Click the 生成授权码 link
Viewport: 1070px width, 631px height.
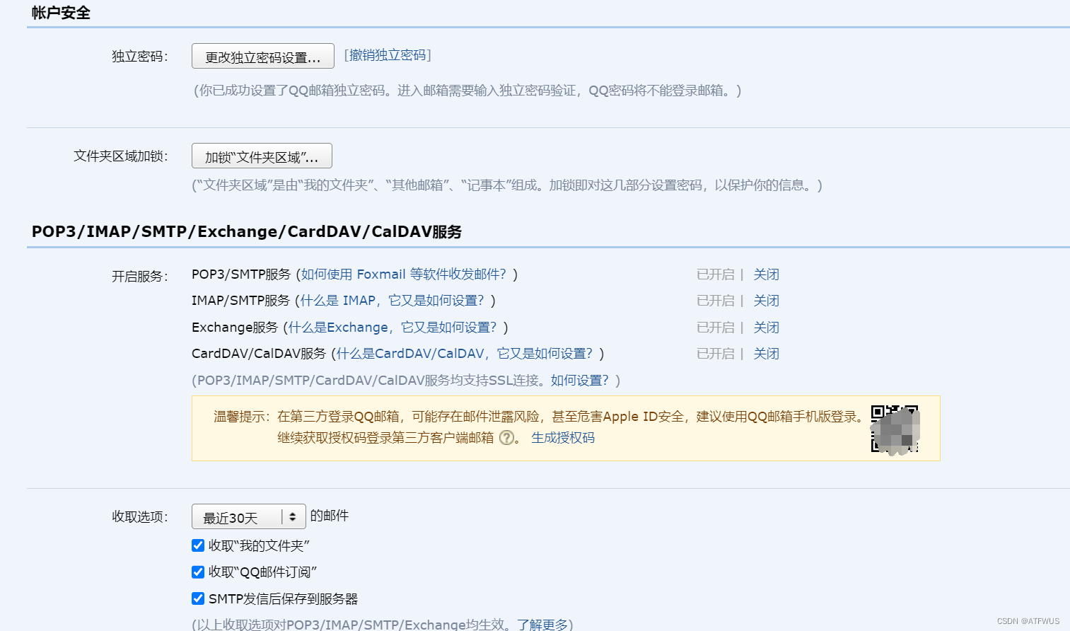[563, 438]
